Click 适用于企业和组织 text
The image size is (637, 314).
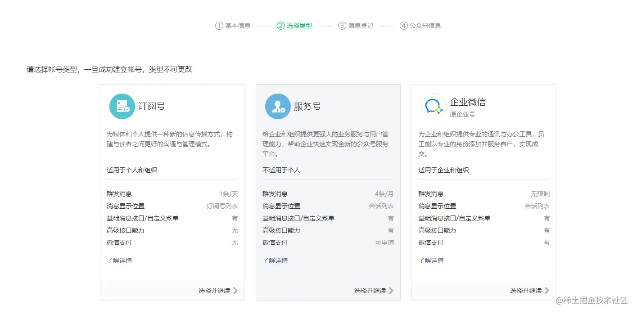[x=443, y=170]
